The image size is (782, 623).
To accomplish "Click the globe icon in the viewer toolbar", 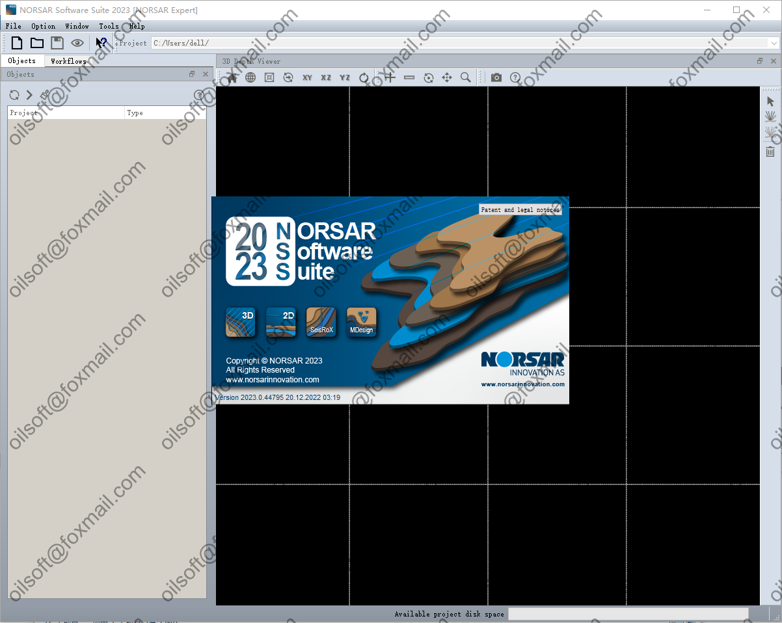I will click(x=250, y=77).
